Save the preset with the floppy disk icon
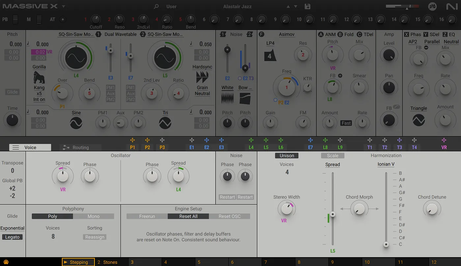Image resolution: width=461 pixels, height=266 pixels. pyautogui.click(x=308, y=6)
